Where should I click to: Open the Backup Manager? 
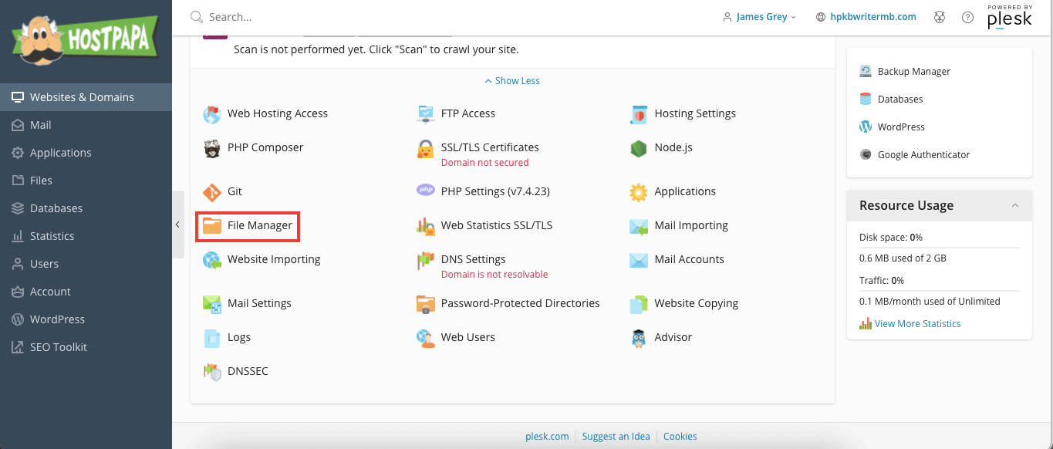[915, 71]
